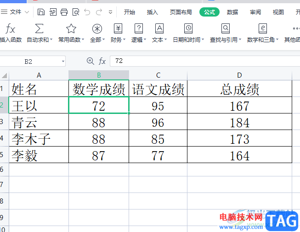Click 插入函数 fx ribbon icon
300x232 pixels.
coord(10,28)
